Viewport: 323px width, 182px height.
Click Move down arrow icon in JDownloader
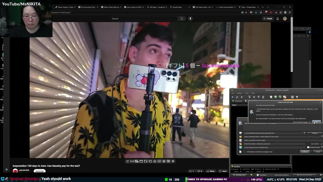[258, 97]
